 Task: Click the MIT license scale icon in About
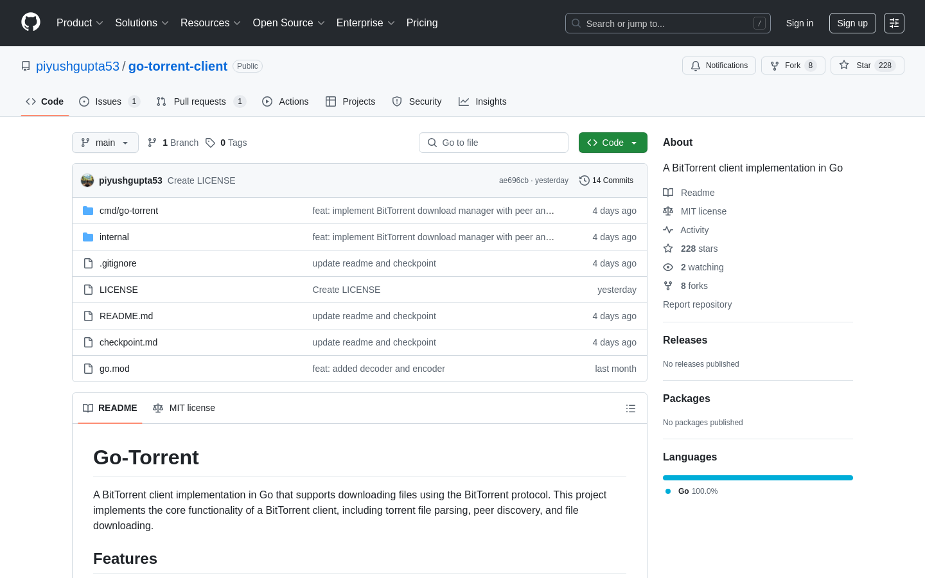coord(668,211)
